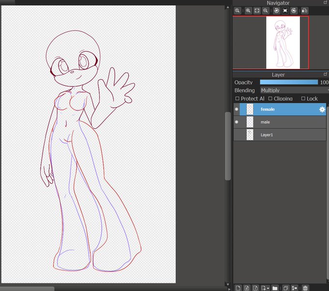Select the Layer1 layer
The height and width of the screenshot is (291, 329).
tap(280, 135)
